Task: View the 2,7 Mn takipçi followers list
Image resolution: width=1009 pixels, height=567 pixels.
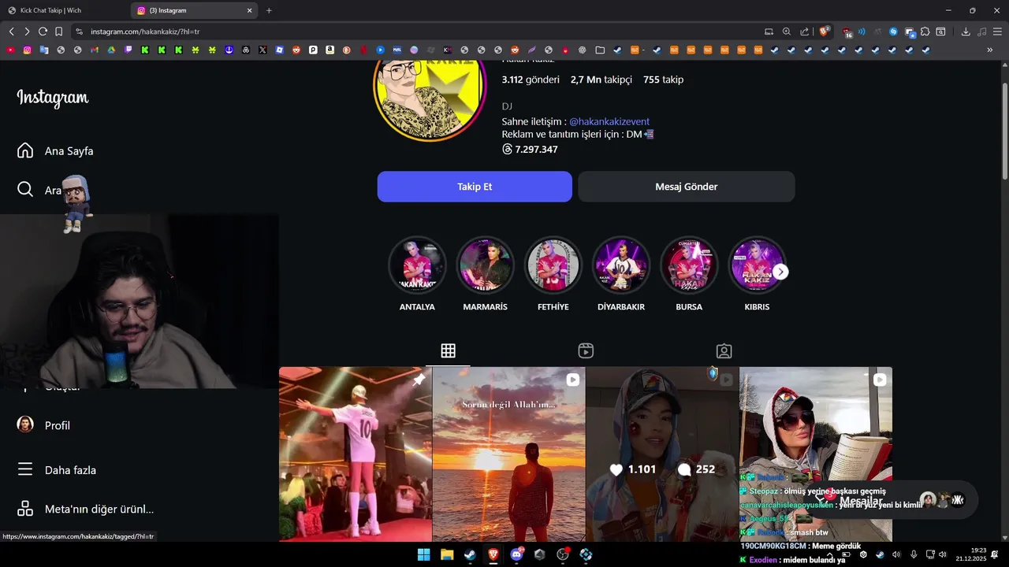Action: tap(601, 80)
